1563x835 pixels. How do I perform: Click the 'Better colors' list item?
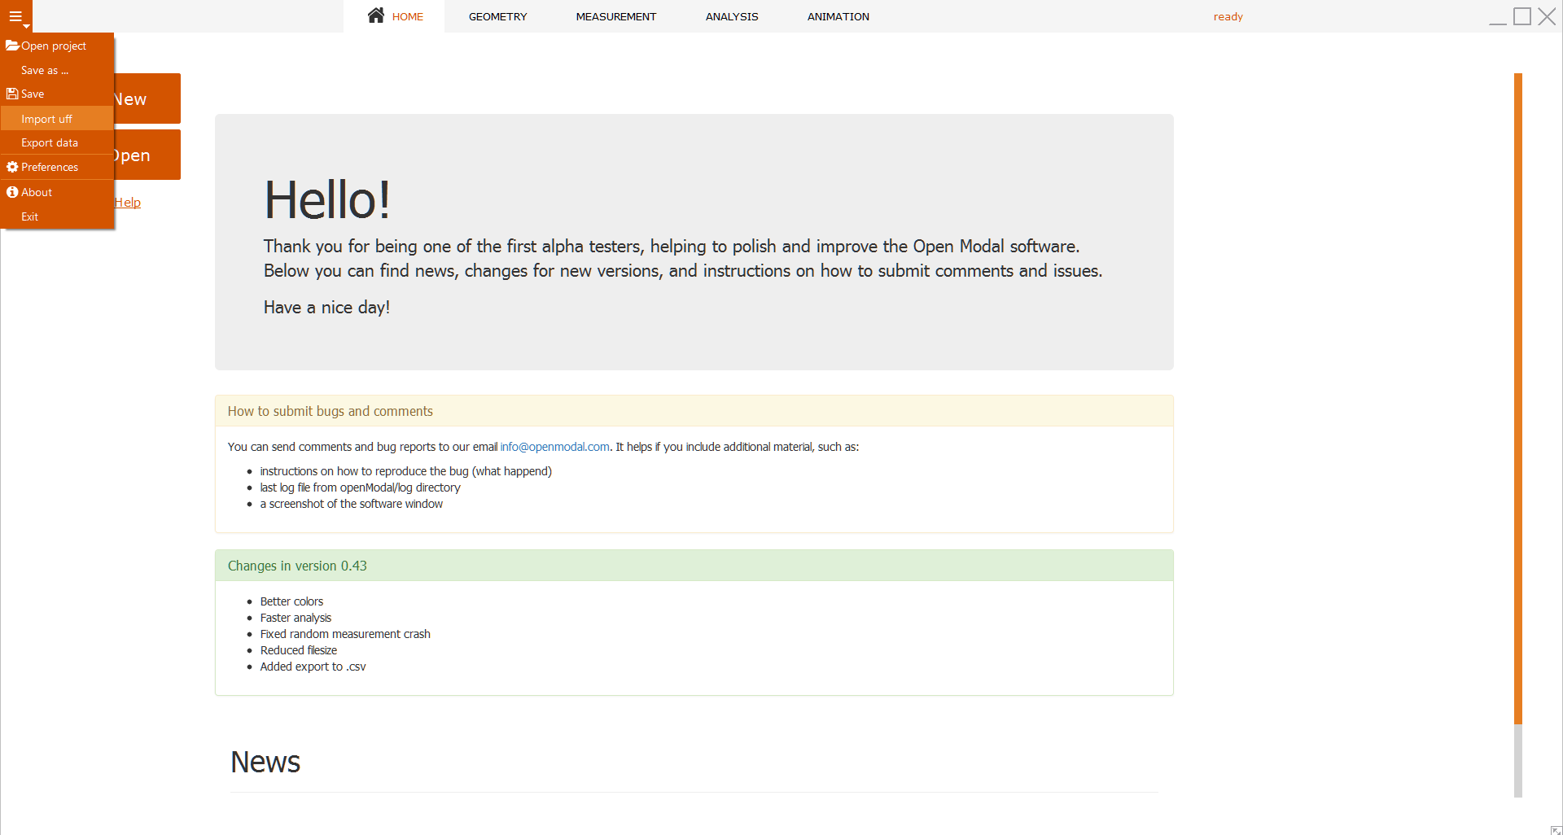point(291,601)
